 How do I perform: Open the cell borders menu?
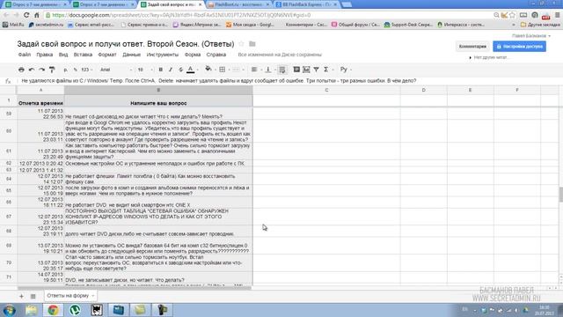[223, 70]
